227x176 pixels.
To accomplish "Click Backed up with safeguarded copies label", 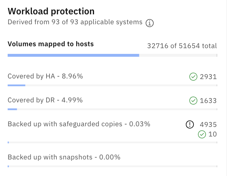I will point(79,124).
